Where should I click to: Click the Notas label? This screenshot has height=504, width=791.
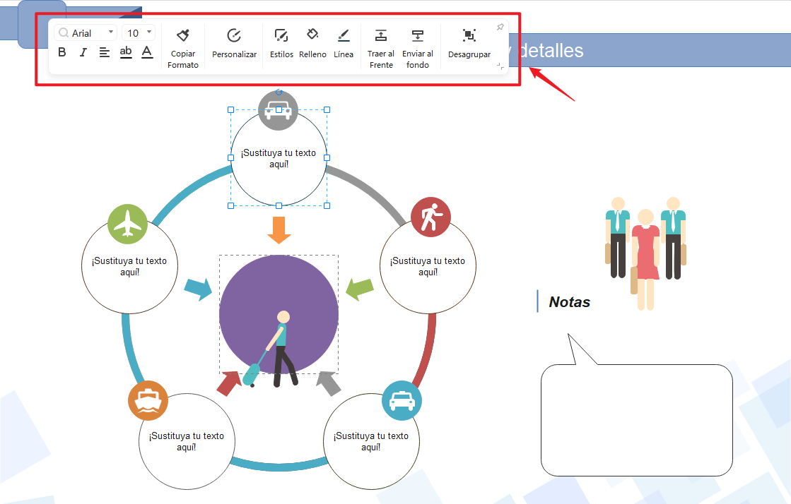point(569,301)
